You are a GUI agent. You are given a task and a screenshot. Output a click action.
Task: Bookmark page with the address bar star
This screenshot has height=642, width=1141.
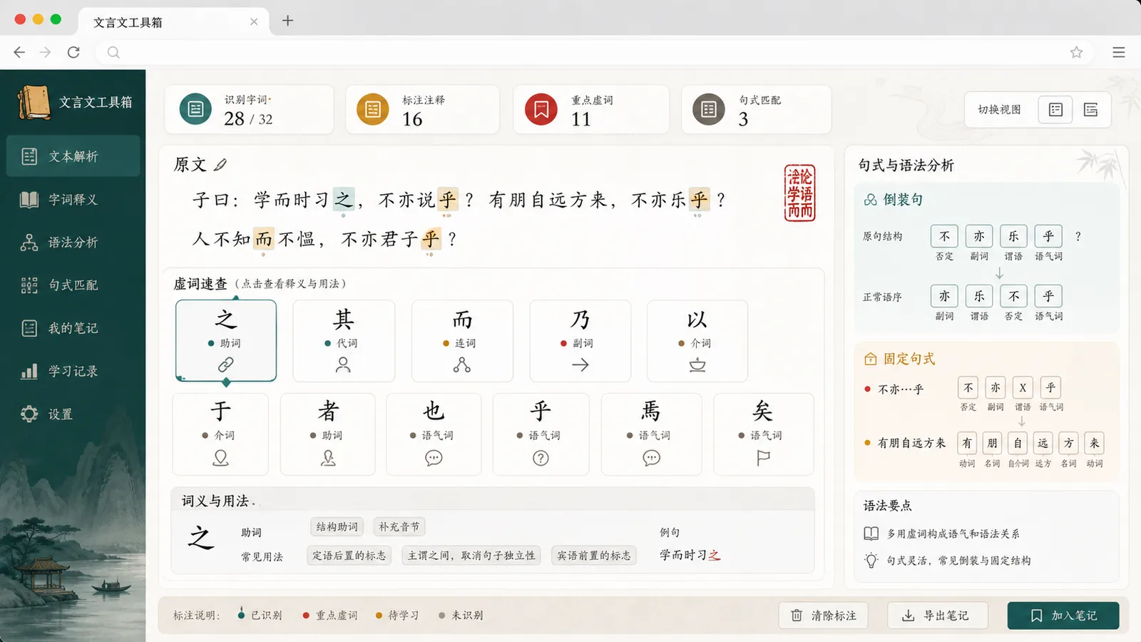tap(1076, 52)
